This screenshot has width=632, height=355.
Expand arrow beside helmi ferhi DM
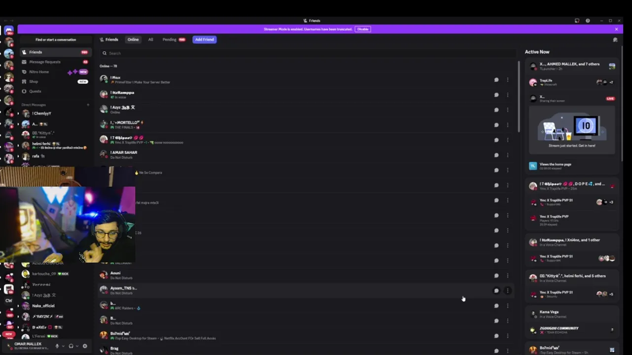(18, 145)
